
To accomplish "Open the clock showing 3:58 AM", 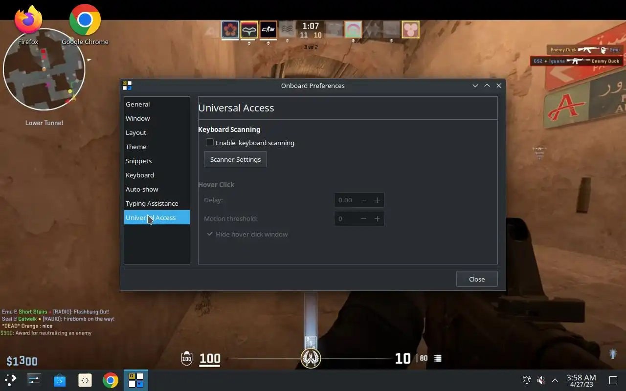I will (581, 380).
